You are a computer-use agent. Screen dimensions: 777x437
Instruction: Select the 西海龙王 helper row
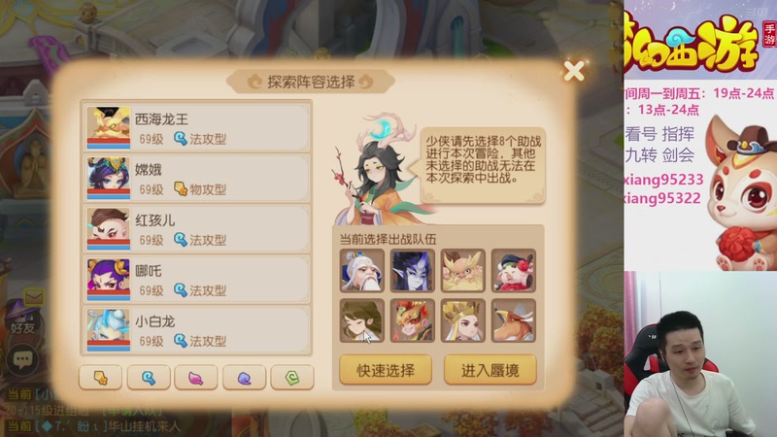coord(197,127)
